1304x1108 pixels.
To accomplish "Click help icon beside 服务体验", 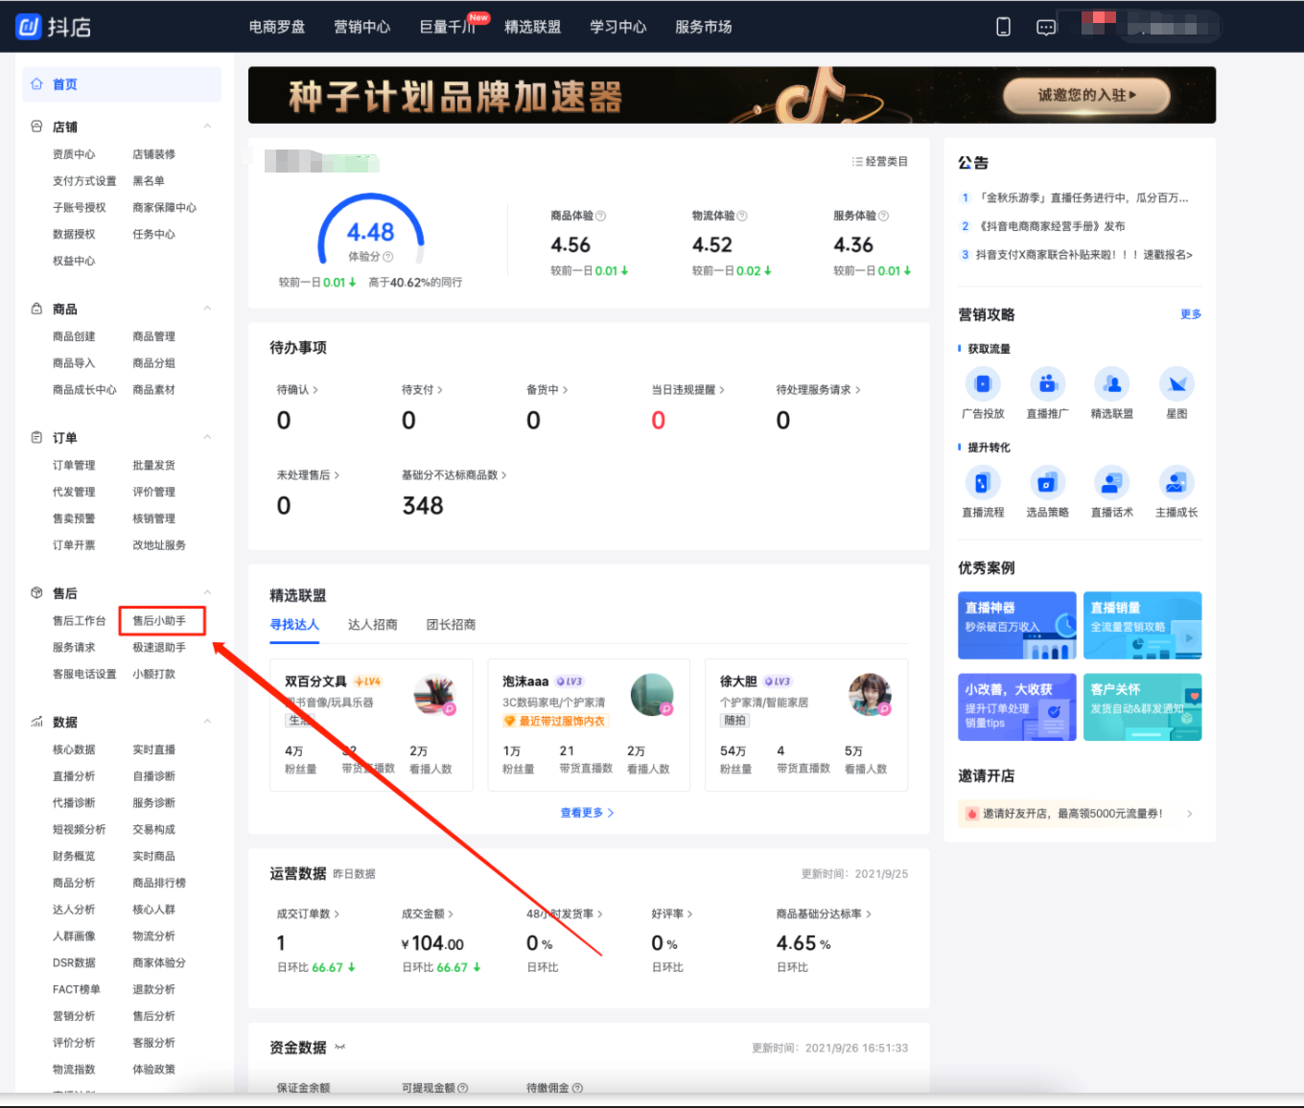I will tap(884, 216).
